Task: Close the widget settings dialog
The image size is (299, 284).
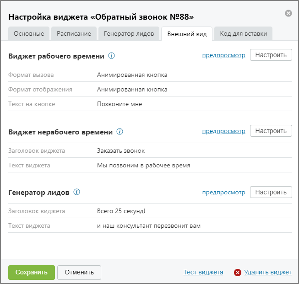Action: [x=288, y=13]
